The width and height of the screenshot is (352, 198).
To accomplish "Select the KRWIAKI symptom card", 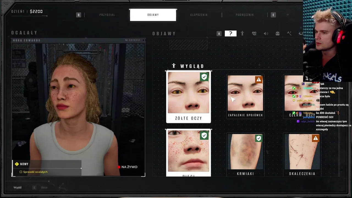I will 245,155.
